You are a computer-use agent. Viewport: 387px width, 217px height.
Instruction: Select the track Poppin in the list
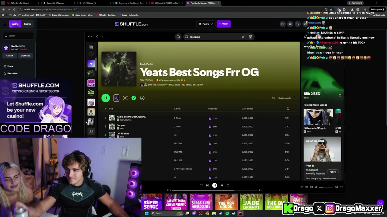(x=121, y=125)
